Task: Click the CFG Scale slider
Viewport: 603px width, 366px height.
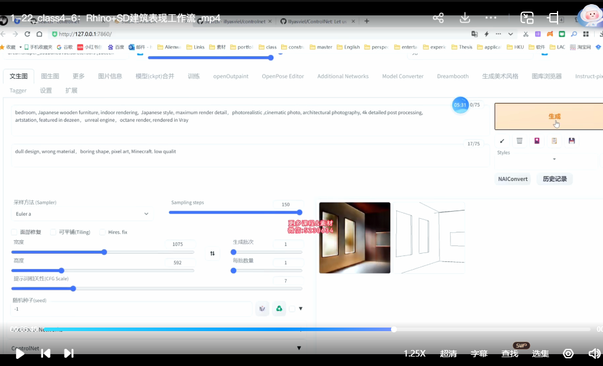Action: [157, 289]
